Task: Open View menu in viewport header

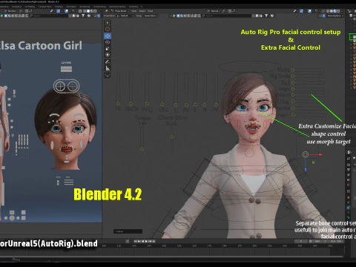Action: pos(133,11)
